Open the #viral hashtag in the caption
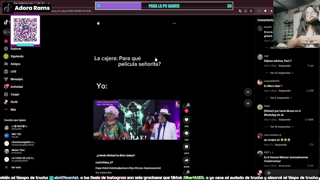The width and height of the screenshot is (320, 180). (x=105, y=168)
